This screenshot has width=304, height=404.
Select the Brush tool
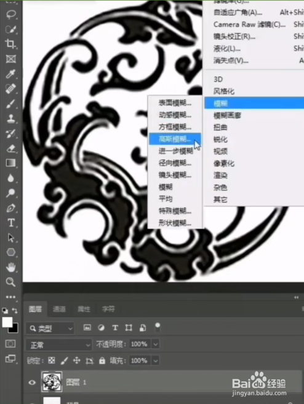(11, 104)
